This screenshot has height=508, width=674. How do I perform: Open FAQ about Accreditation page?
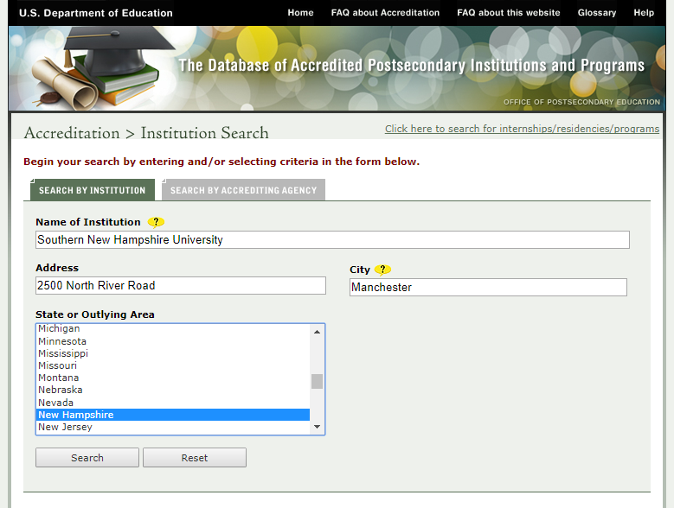point(385,13)
